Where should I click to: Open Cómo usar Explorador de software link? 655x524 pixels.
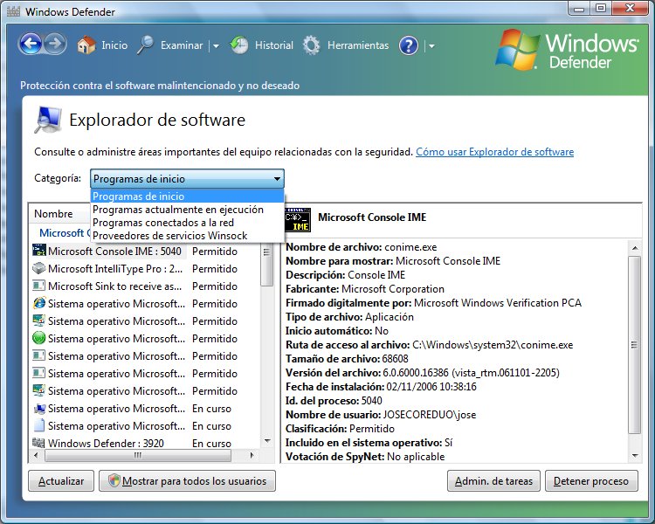point(494,152)
